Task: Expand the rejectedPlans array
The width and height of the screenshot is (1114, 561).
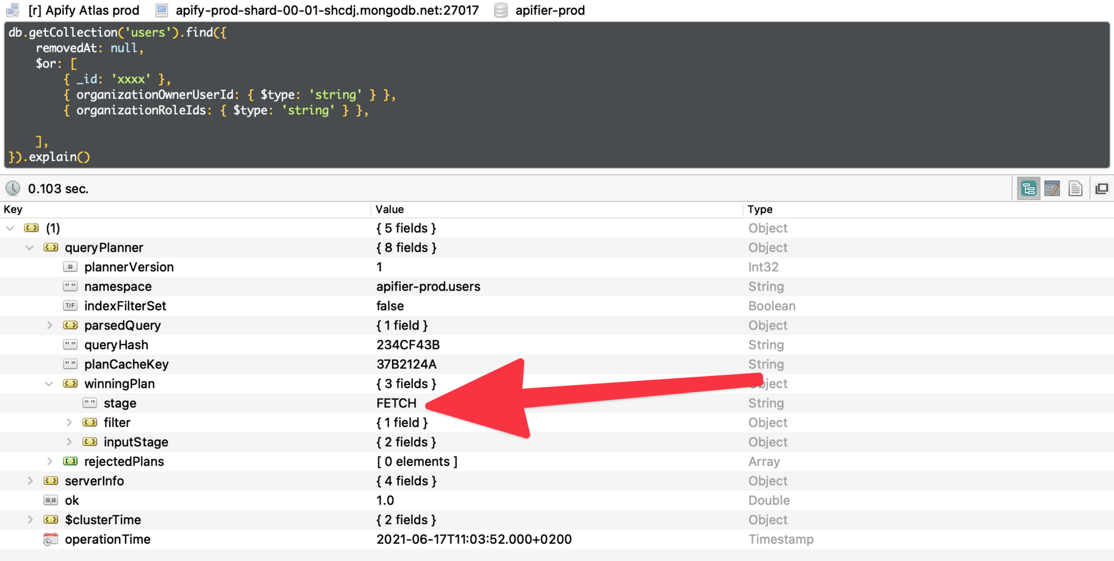Action: coord(50,461)
